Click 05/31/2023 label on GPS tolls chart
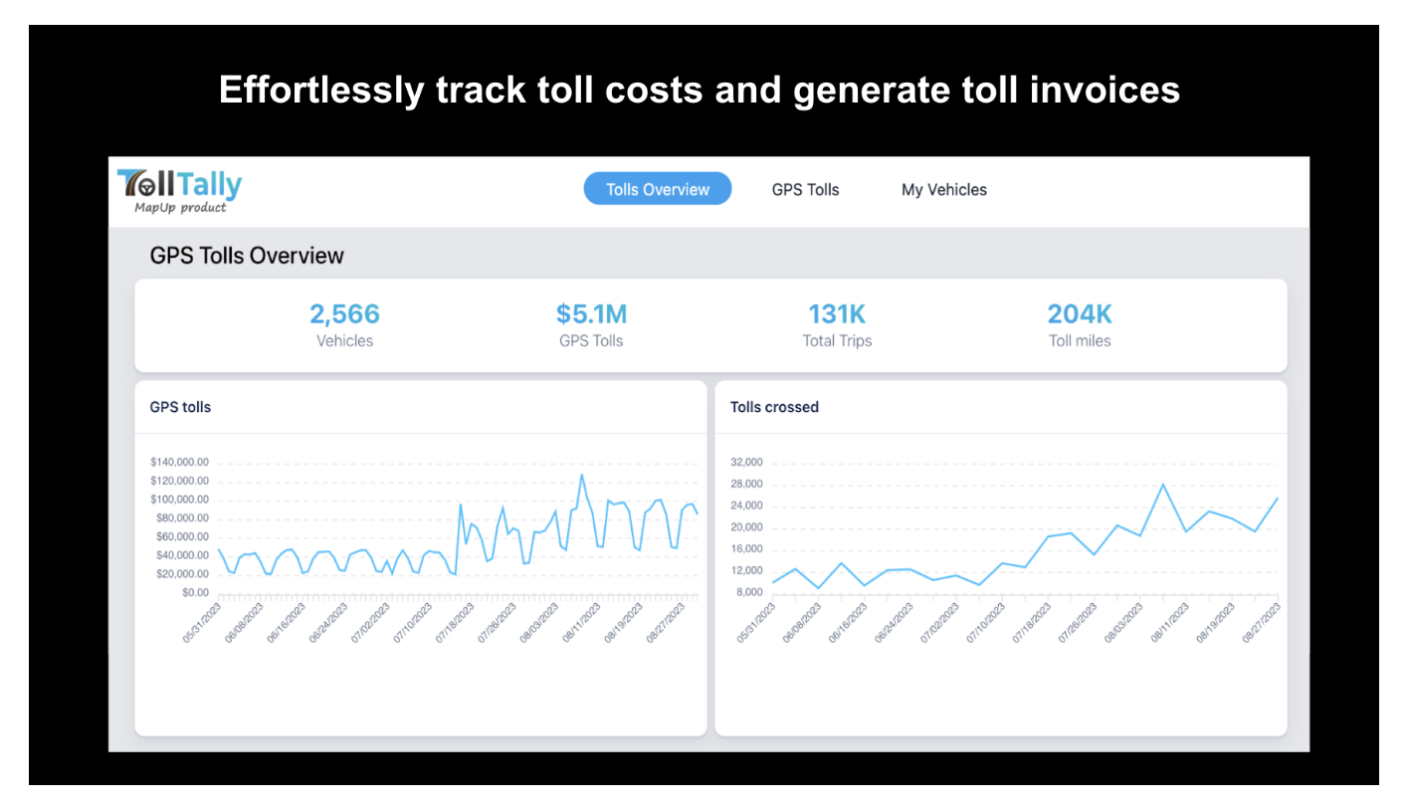This screenshot has height=808, width=1409. coord(200,622)
